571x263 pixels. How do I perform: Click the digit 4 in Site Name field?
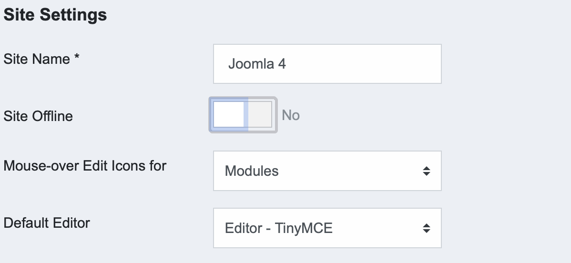pyautogui.click(x=282, y=64)
